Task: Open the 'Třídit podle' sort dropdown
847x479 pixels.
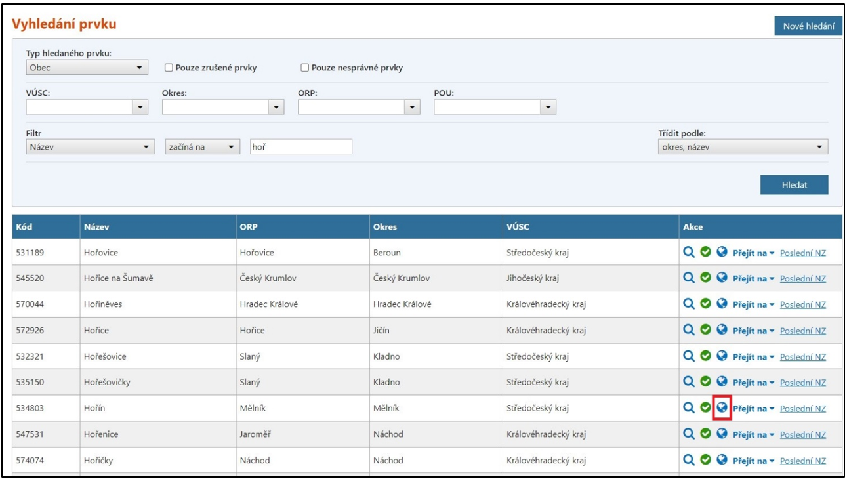Action: coord(743,147)
